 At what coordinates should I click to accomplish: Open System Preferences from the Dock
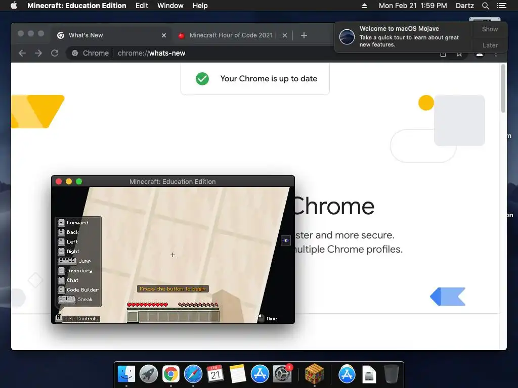click(282, 374)
